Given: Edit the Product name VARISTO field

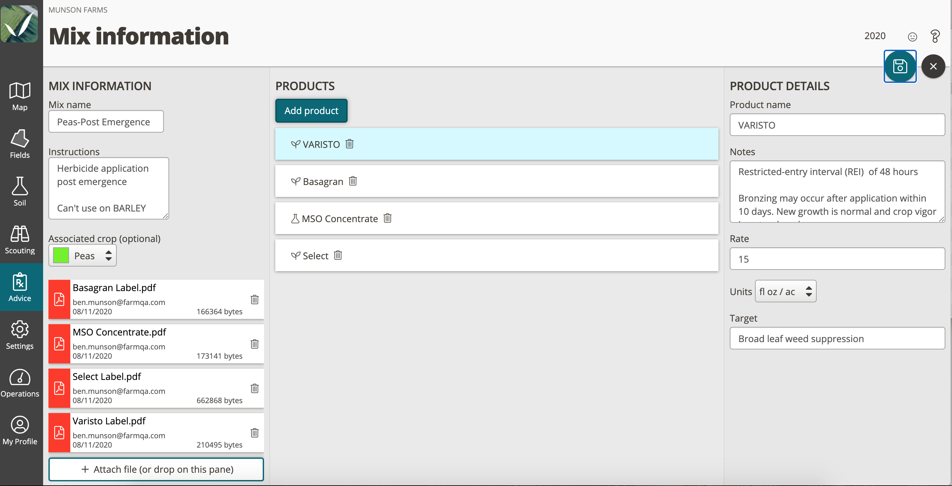Looking at the screenshot, I should pos(837,125).
